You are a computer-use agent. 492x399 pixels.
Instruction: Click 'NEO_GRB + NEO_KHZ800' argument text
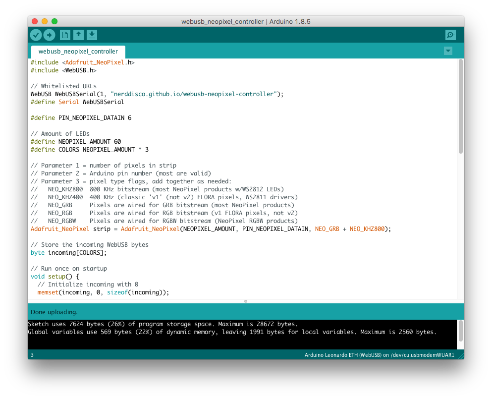349,229
